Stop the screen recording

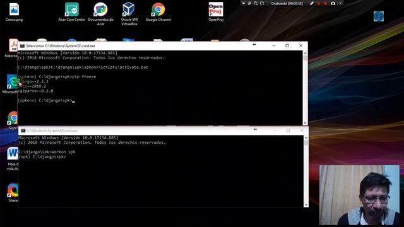click(x=325, y=3)
